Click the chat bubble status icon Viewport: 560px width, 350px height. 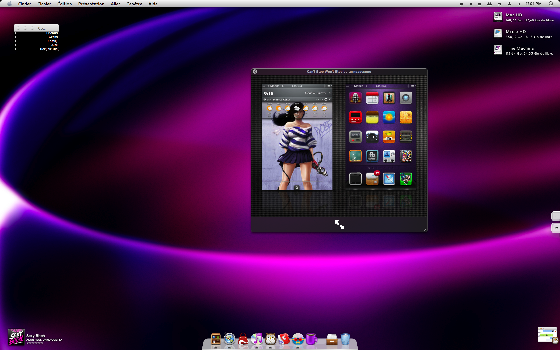click(x=462, y=4)
